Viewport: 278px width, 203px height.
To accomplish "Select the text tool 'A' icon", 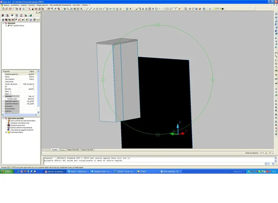I will point(130,9).
